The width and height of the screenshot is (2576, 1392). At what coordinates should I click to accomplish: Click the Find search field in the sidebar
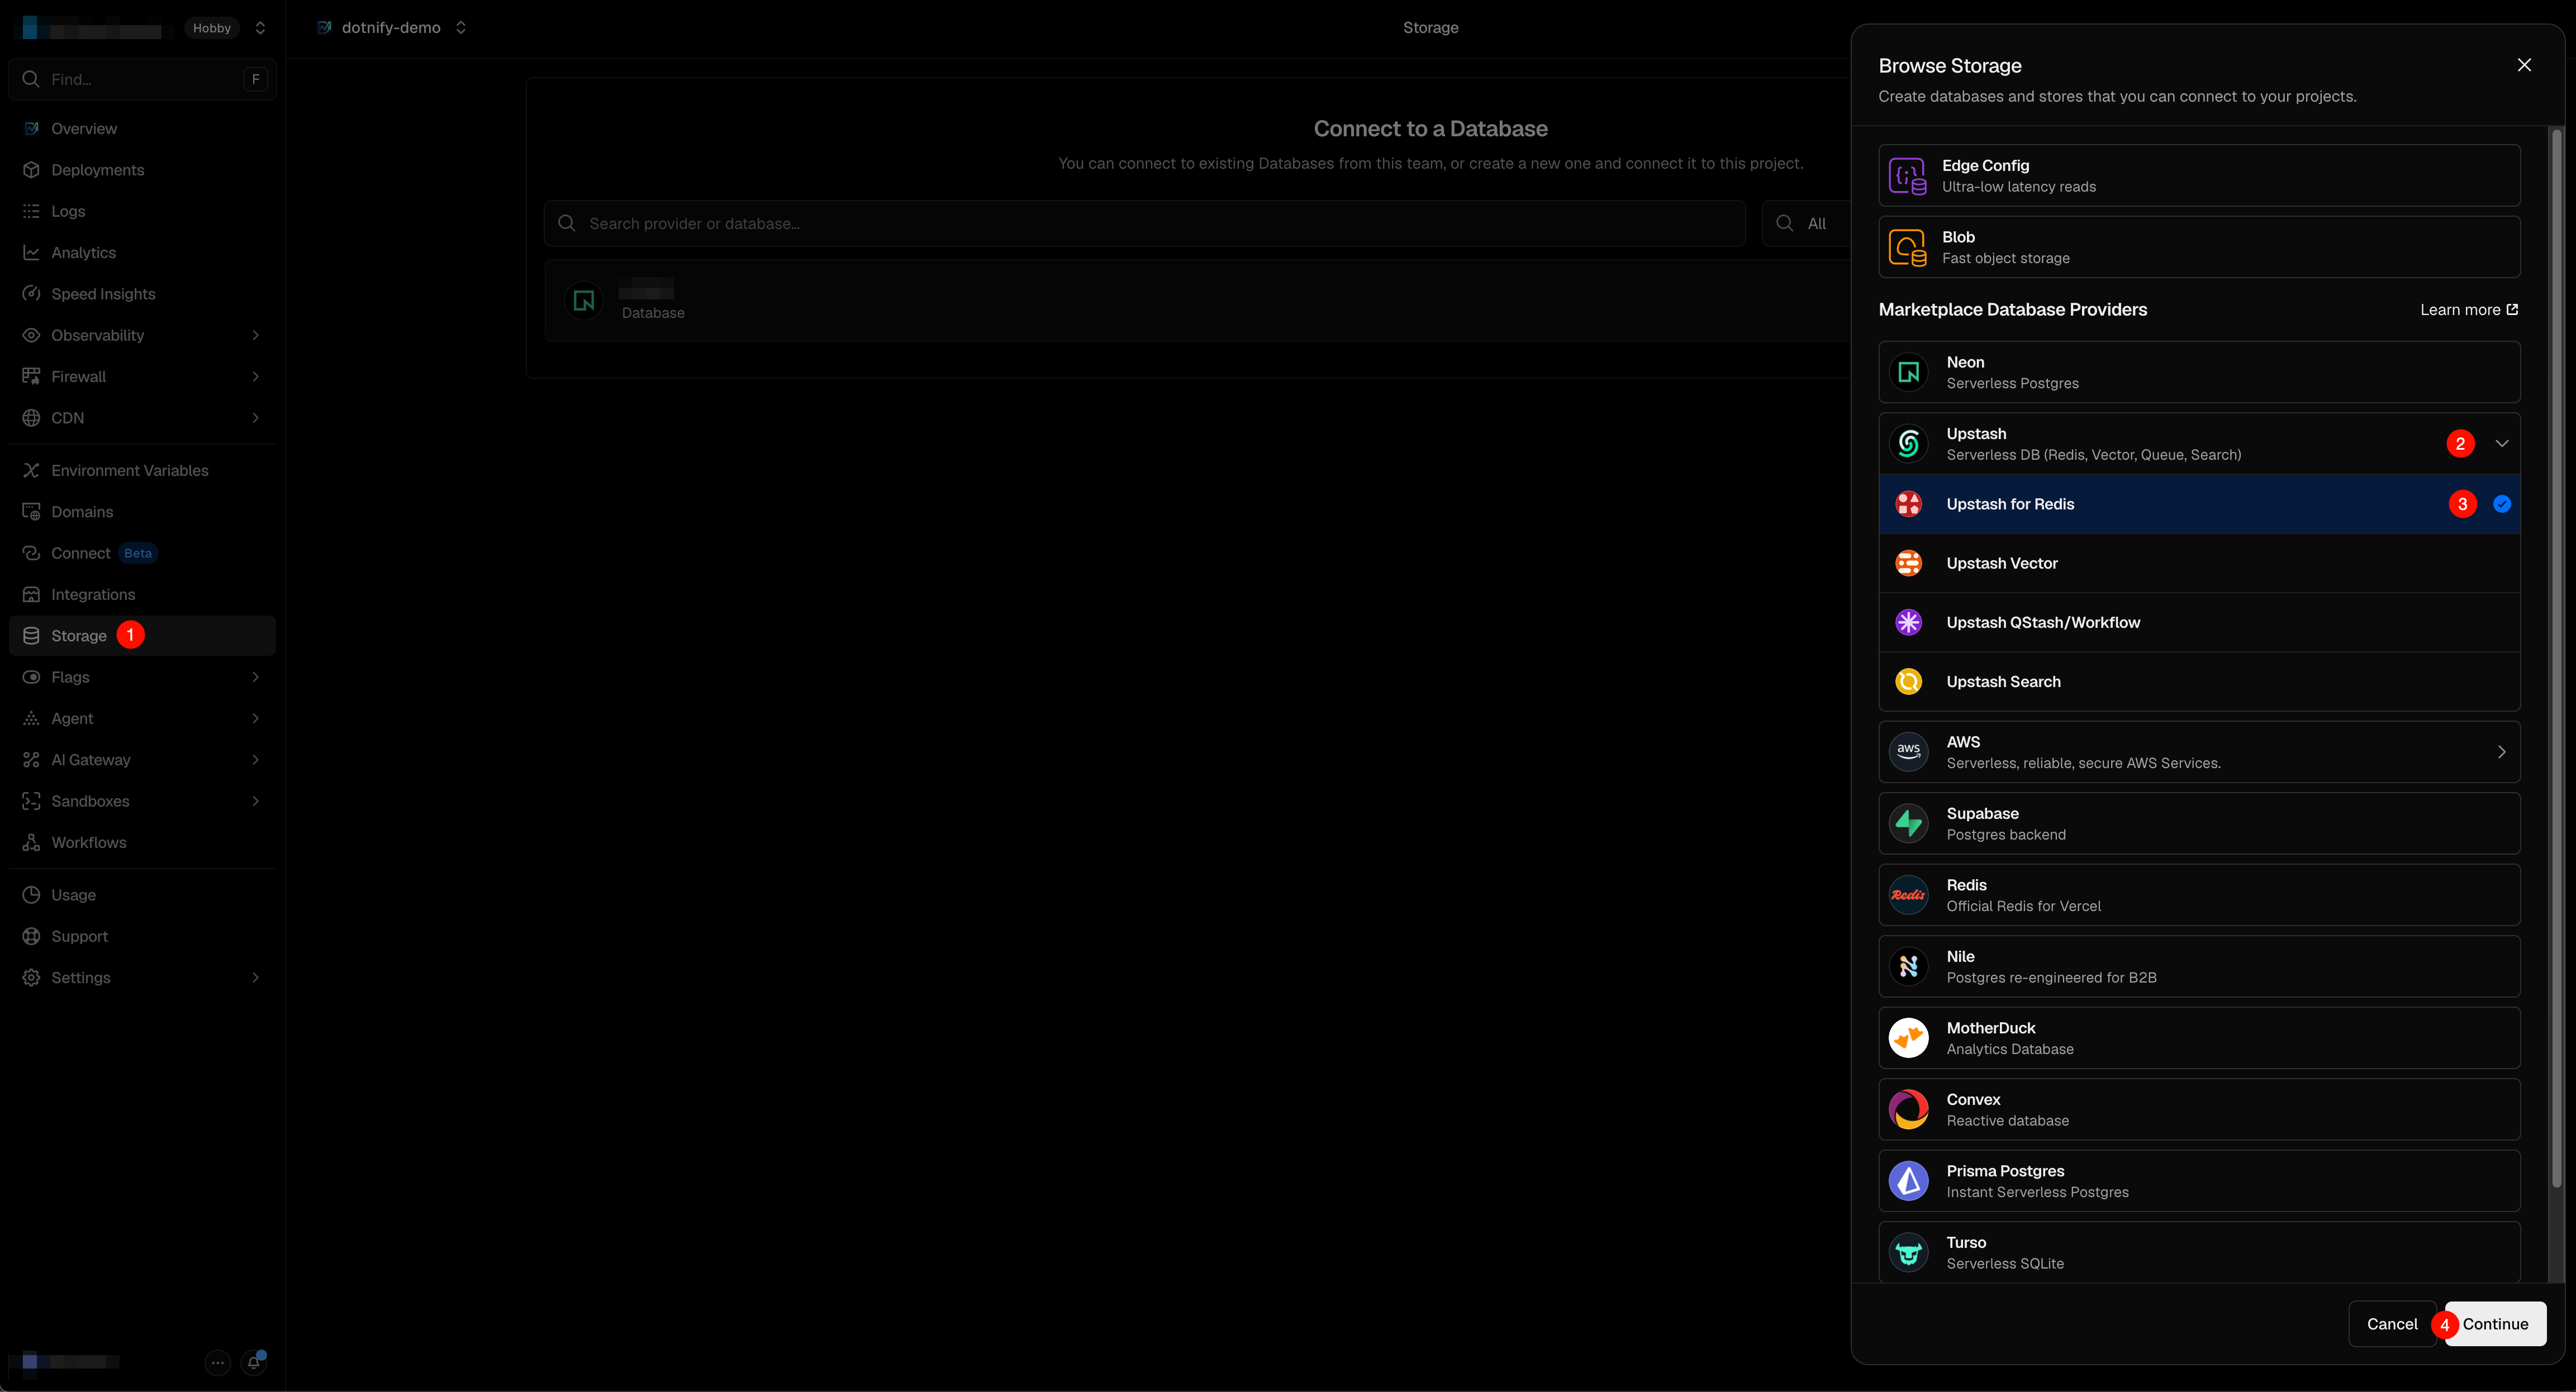click(x=142, y=79)
